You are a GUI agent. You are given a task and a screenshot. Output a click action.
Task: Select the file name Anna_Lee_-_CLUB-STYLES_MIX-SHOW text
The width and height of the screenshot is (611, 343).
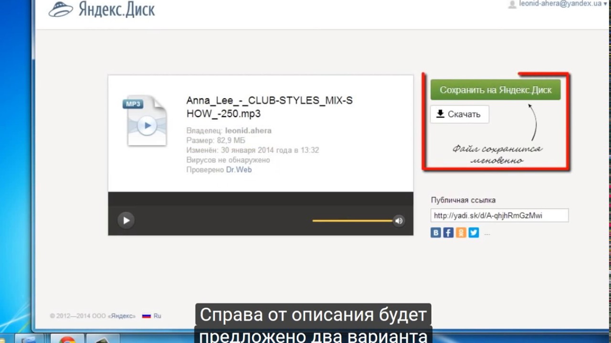pyautogui.click(x=270, y=107)
